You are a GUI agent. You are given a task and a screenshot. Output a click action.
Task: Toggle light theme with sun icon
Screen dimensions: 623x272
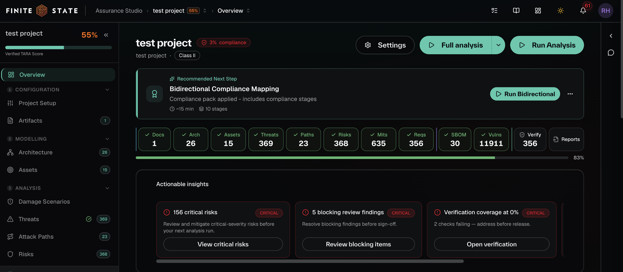point(560,11)
